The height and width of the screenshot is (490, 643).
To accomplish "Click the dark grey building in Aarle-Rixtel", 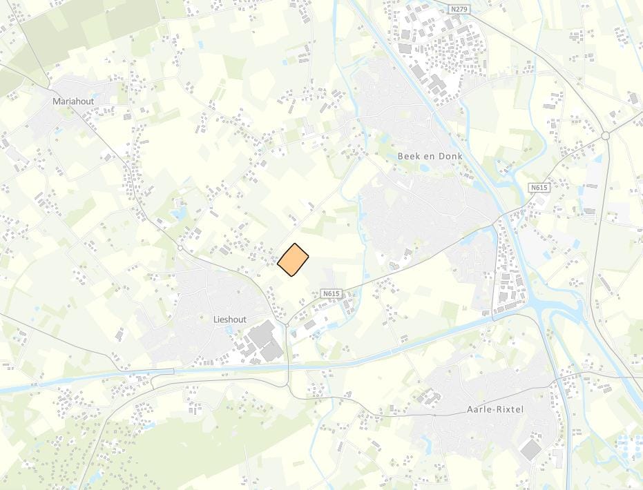I will 530,450.
